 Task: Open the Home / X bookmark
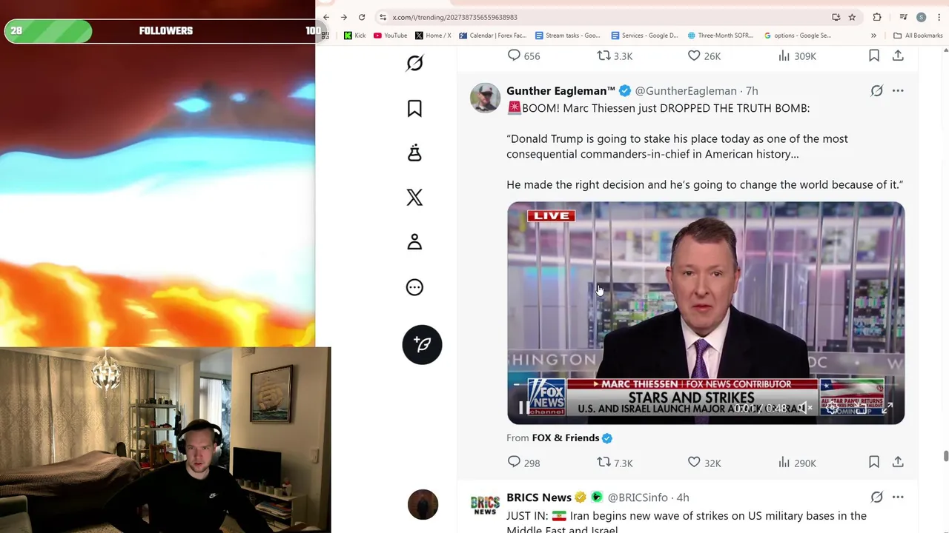click(x=434, y=36)
